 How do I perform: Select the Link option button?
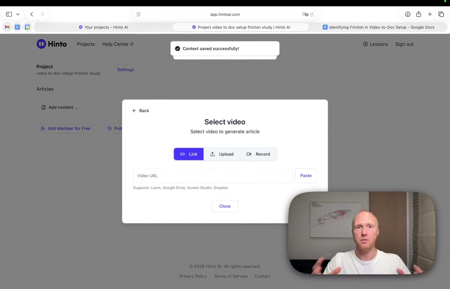pyautogui.click(x=189, y=154)
